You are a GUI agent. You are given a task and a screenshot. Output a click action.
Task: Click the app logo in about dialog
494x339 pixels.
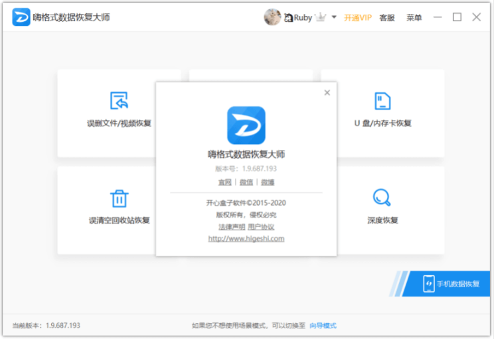[x=246, y=125]
